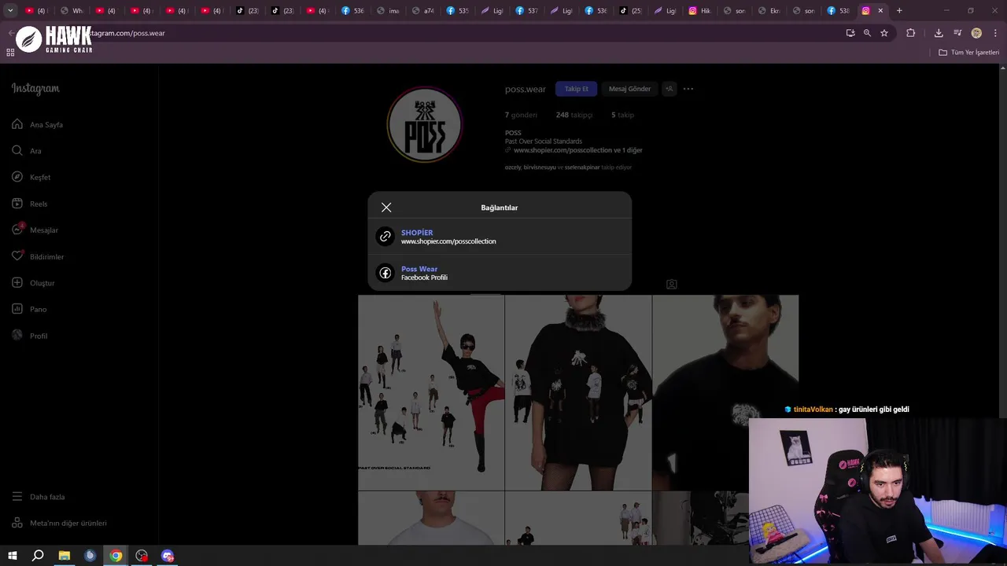
Task: Open the post with many small figures
Action: tap(431, 393)
